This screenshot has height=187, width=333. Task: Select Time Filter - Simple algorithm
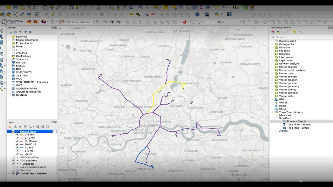point(299,125)
